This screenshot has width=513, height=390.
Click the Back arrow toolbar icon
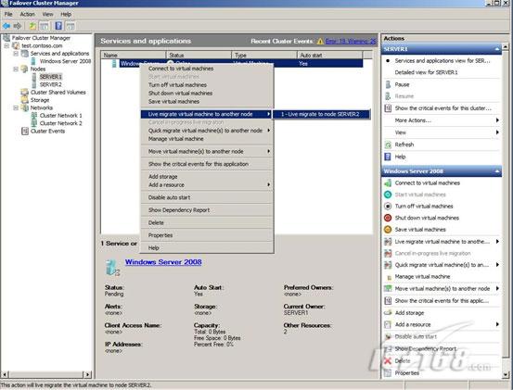pos(6,26)
